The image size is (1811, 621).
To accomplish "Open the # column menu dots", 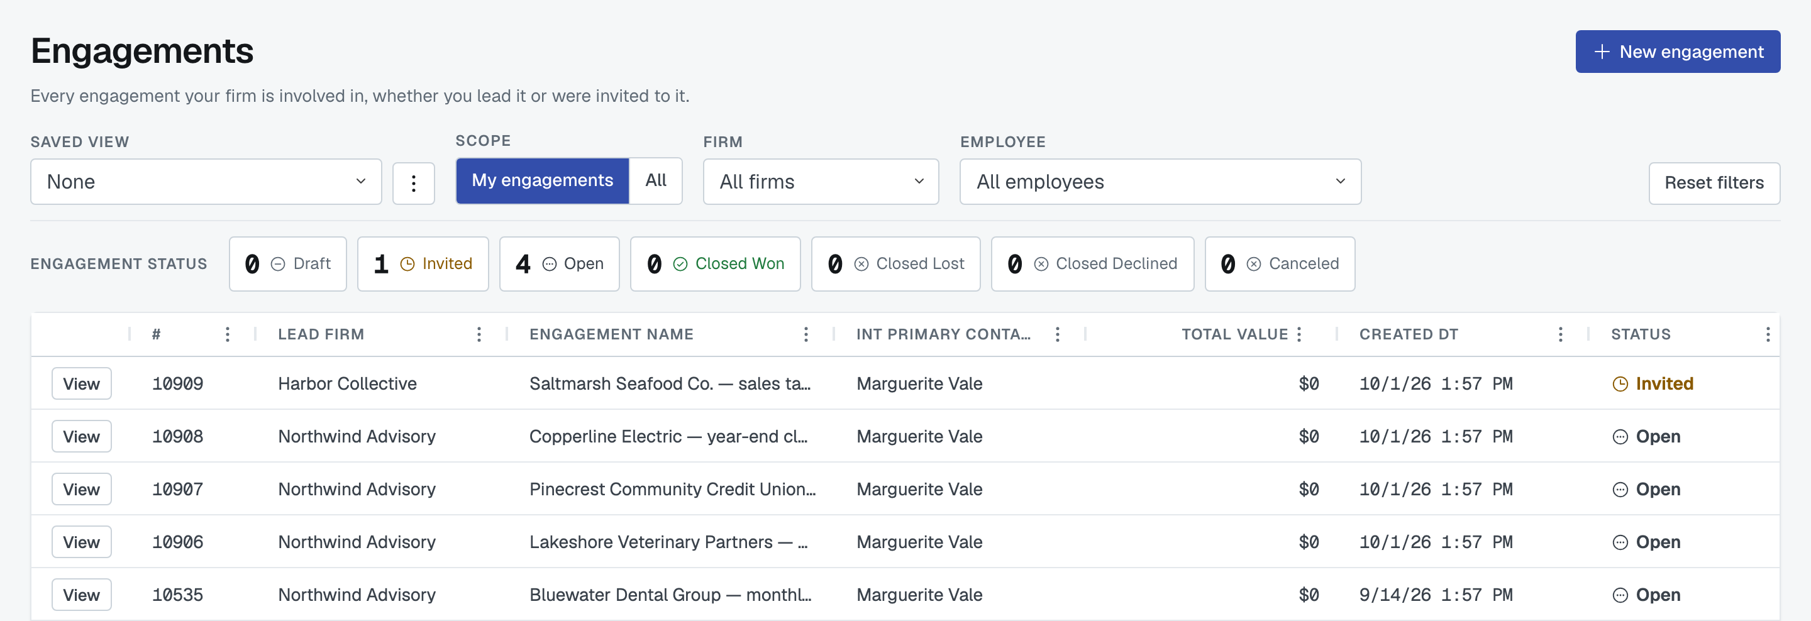I will coord(227,334).
